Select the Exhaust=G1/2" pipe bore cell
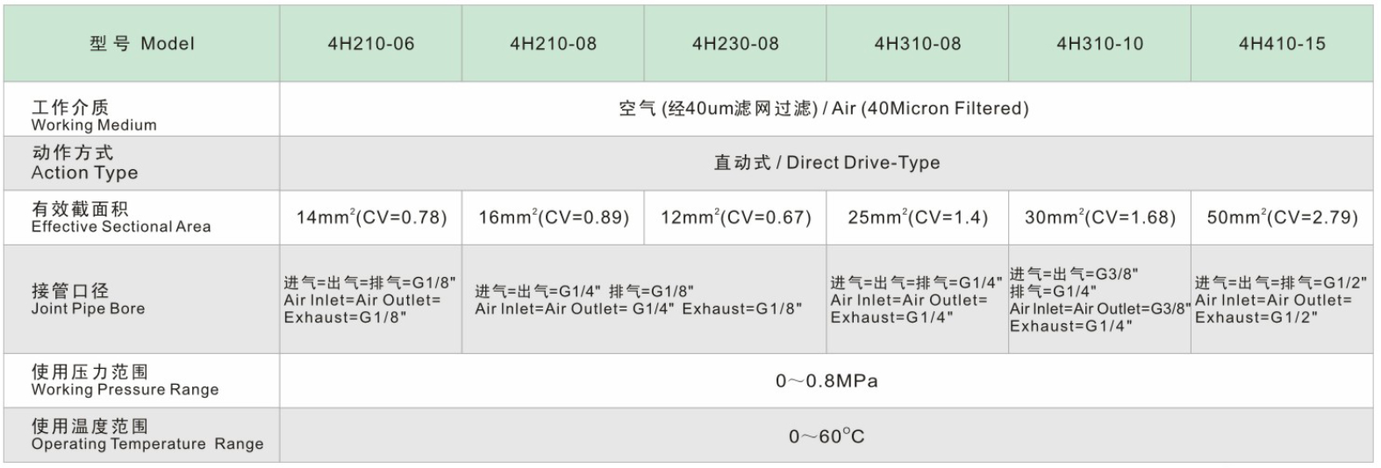The image size is (1381, 468). coord(1282,299)
